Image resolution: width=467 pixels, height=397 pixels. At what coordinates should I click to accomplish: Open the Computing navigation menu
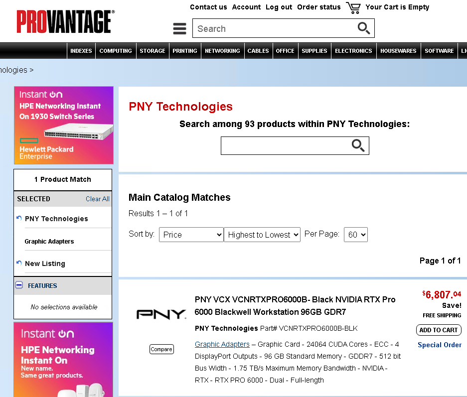point(116,51)
